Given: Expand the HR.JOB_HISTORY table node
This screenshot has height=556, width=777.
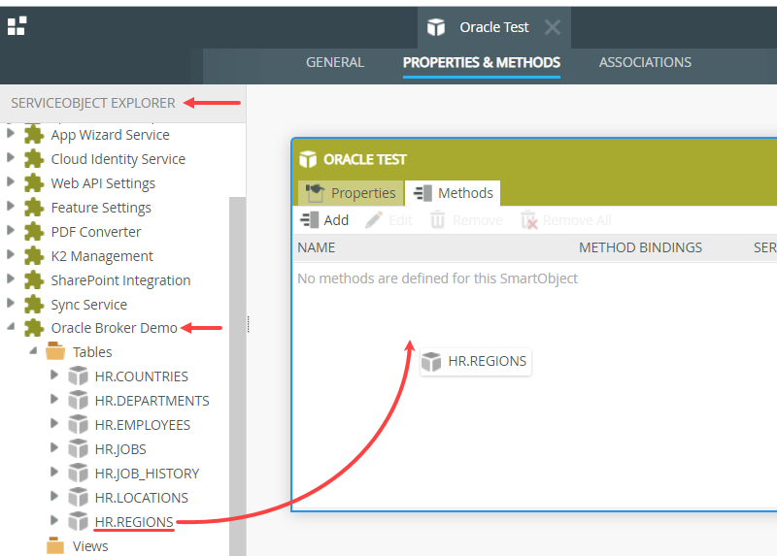Looking at the screenshot, I should [x=54, y=472].
